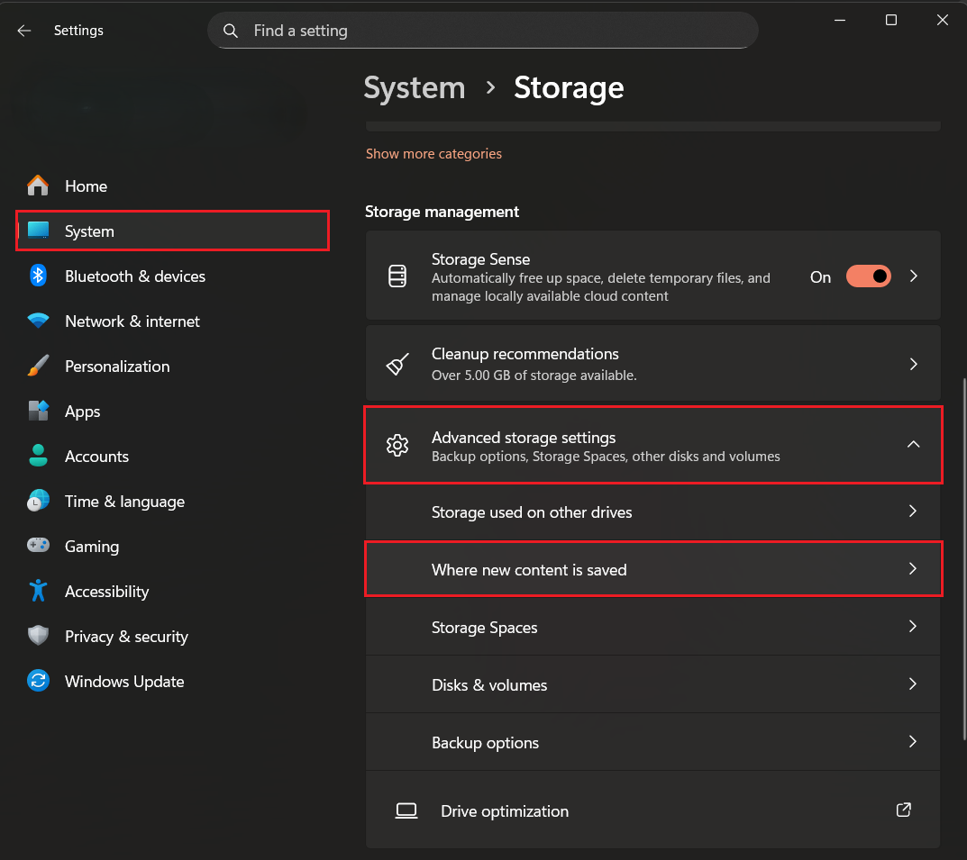Open Cleanup recommendations
This screenshot has width=967, height=860.
653,363
